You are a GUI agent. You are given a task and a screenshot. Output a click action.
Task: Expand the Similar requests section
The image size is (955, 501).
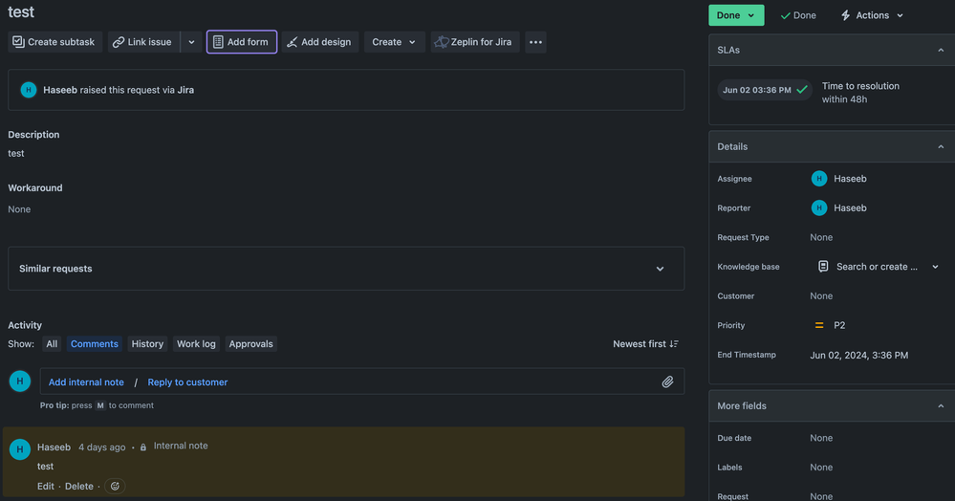tap(660, 269)
